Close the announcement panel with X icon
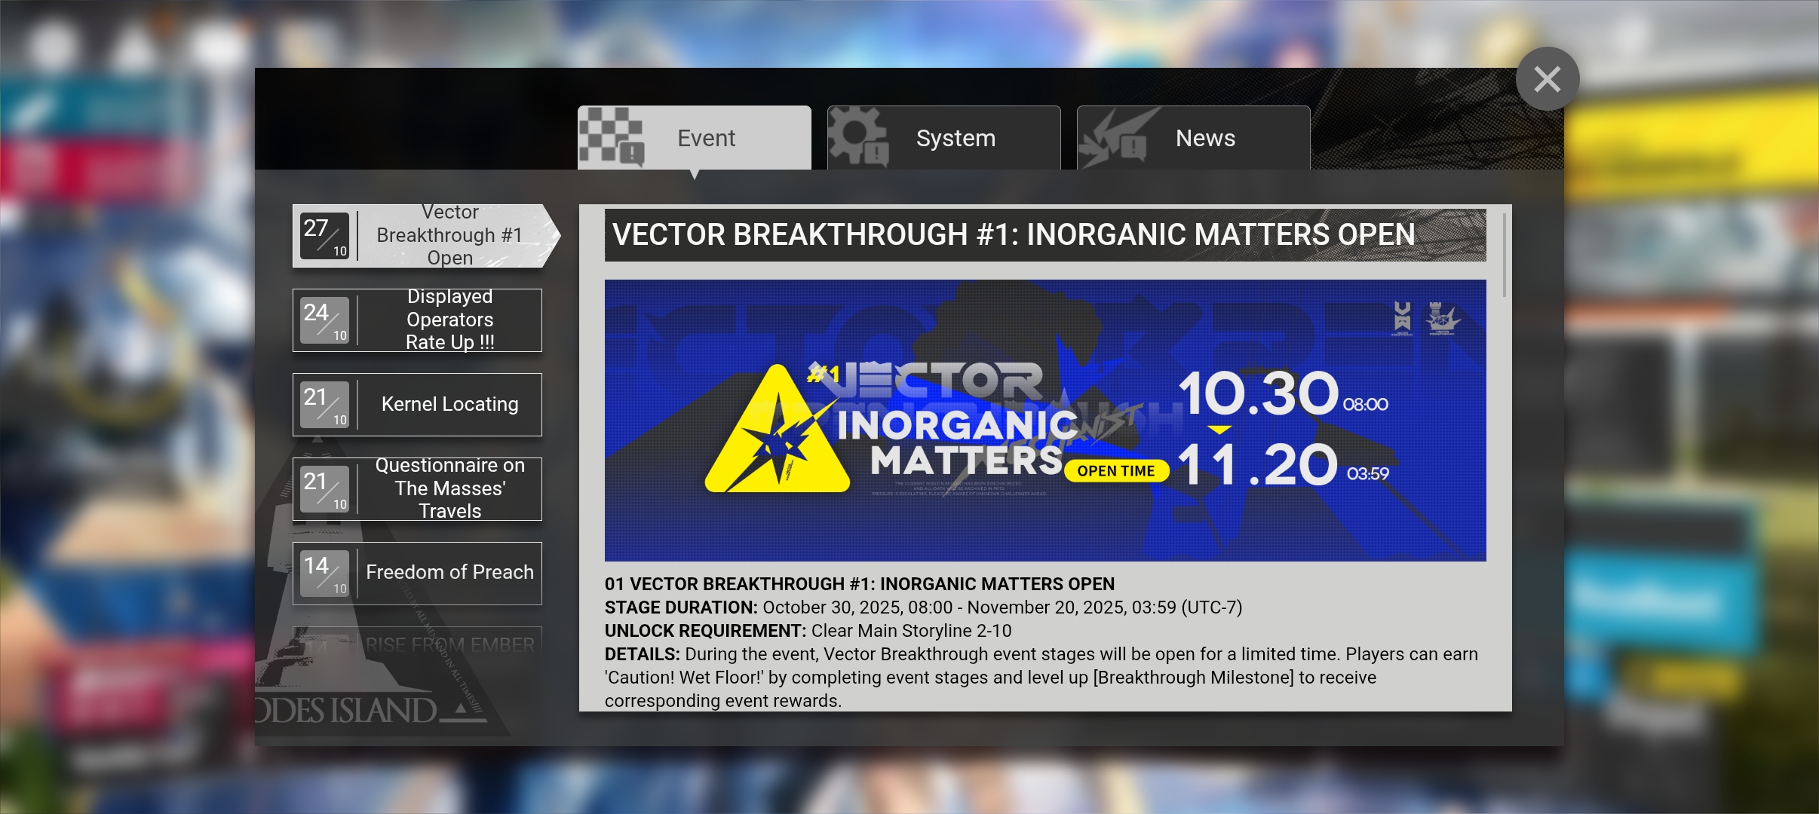The height and width of the screenshot is (814, 1819). click(1547, 79)
